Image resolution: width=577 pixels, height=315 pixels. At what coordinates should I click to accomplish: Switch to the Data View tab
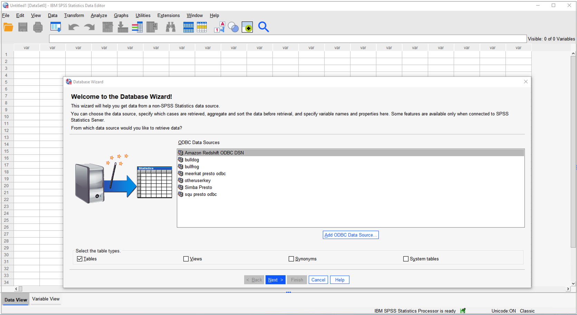(16, 300)
